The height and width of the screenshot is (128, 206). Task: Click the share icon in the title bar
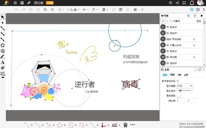[178, 3]
